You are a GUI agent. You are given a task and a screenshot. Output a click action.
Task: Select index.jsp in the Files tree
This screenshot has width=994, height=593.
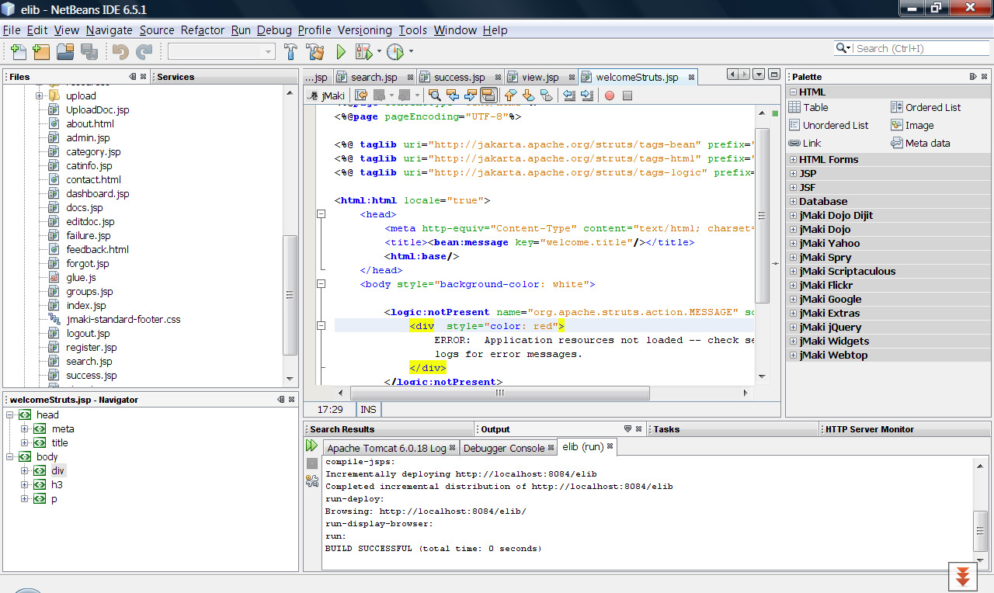pyautogui.click(x=85, y=306)
